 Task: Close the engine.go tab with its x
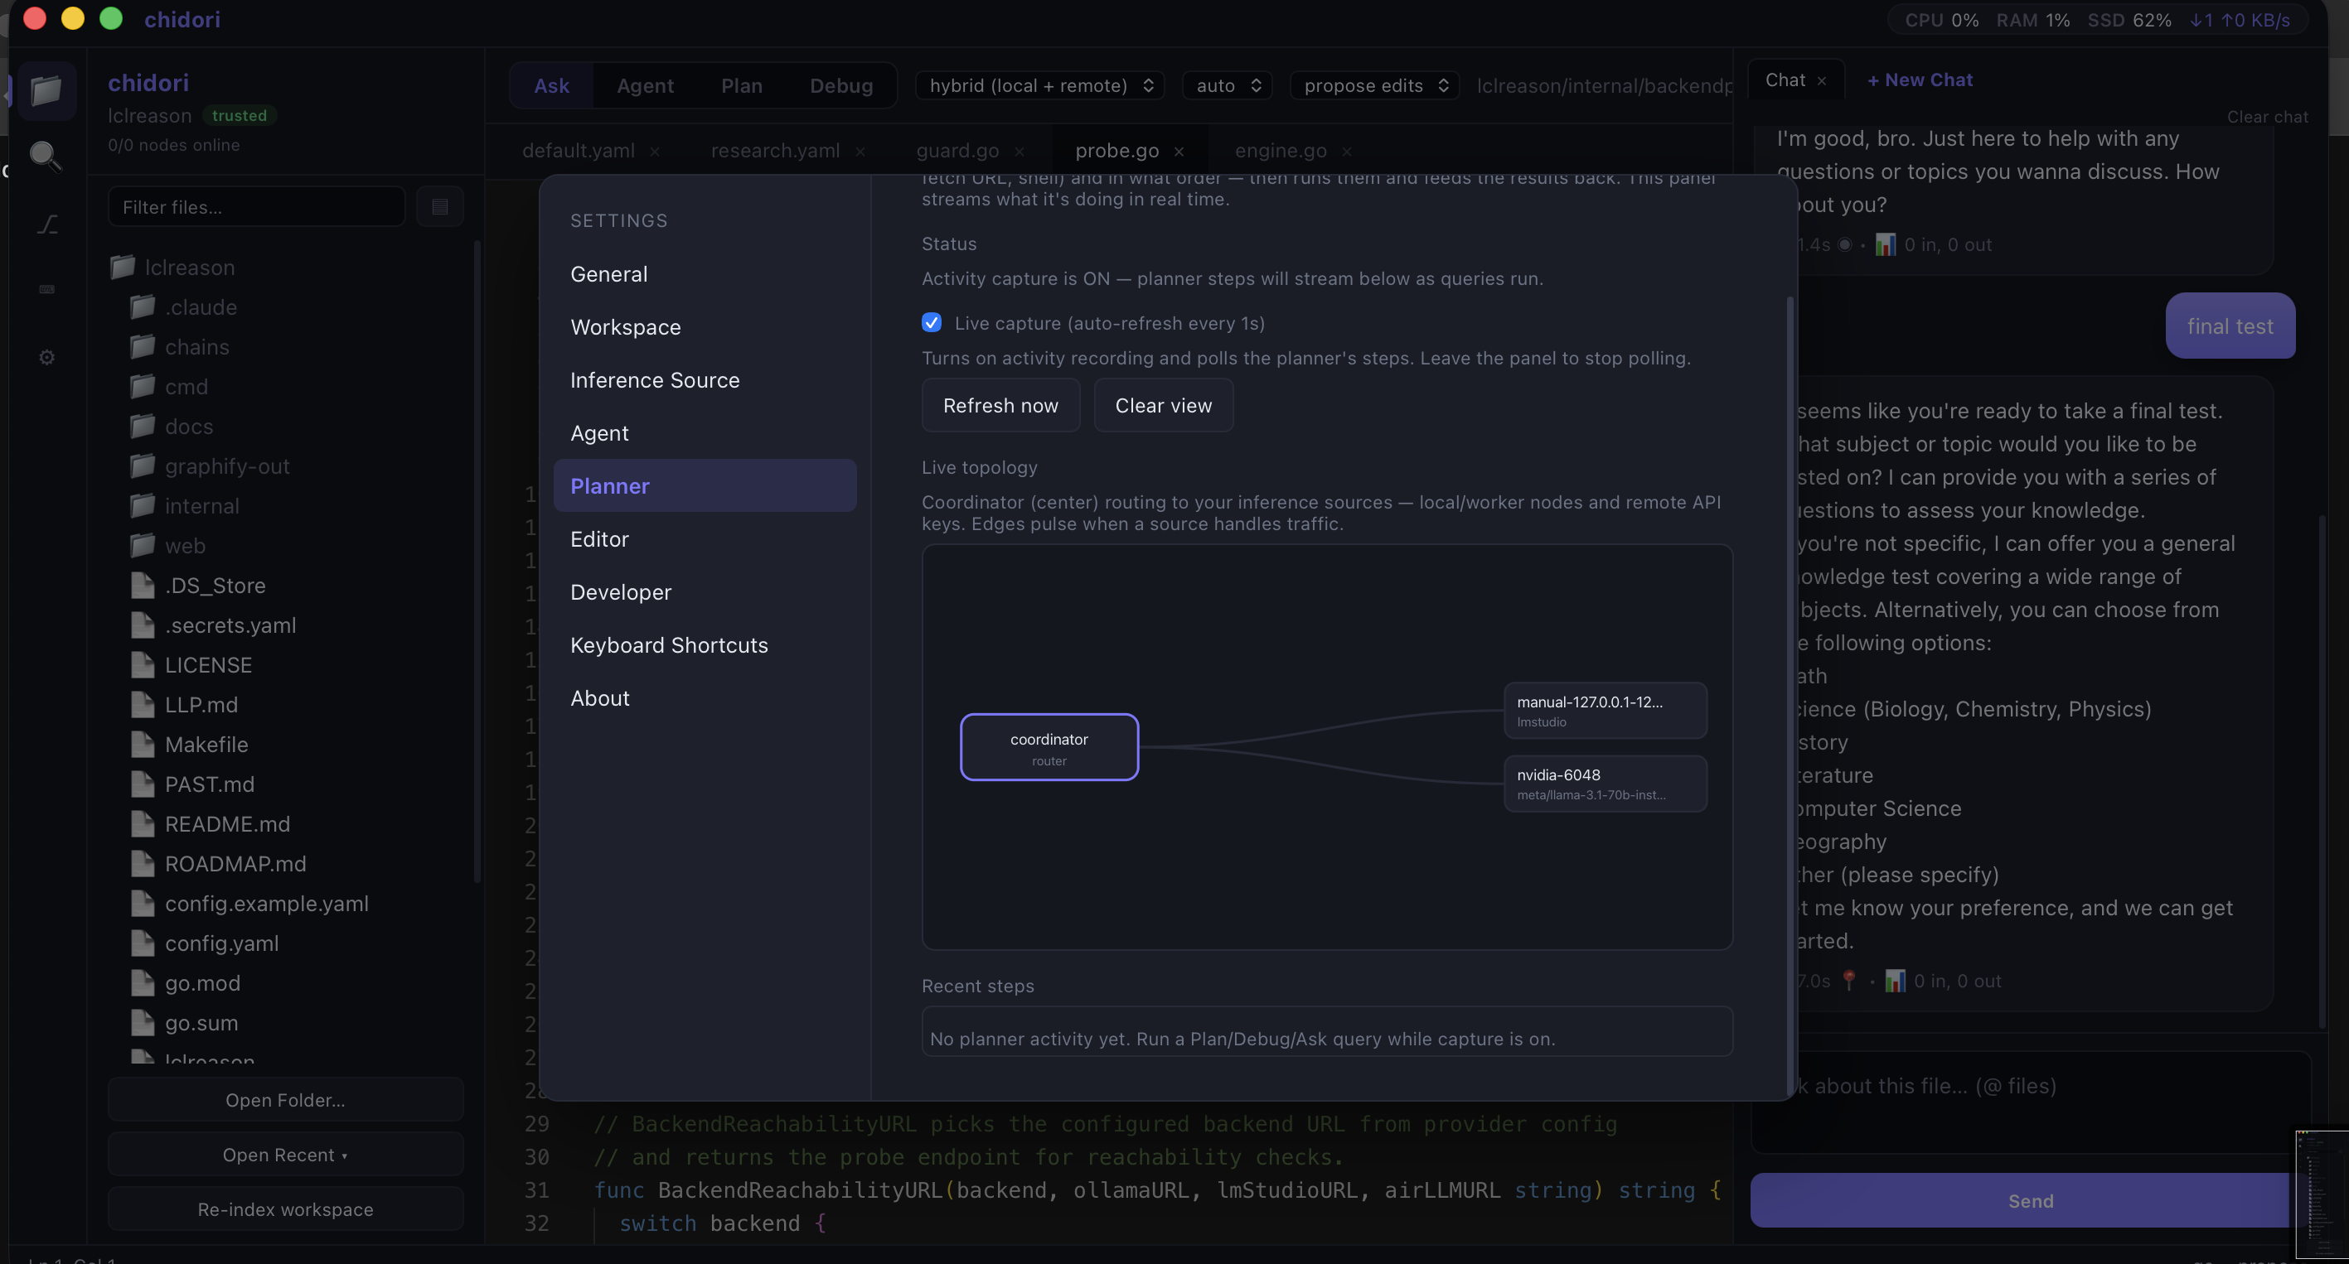pyautogui.click(x=1347, y=152)
